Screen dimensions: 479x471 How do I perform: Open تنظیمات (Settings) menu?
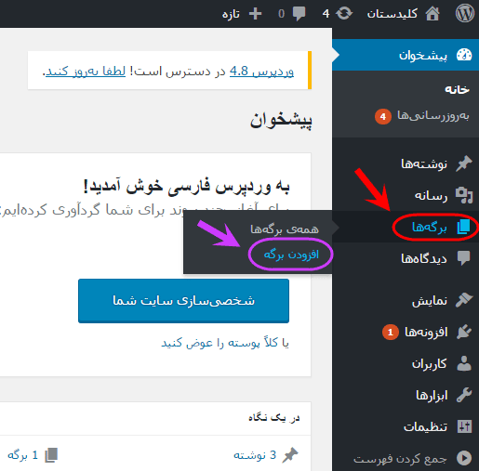point(425,427)
